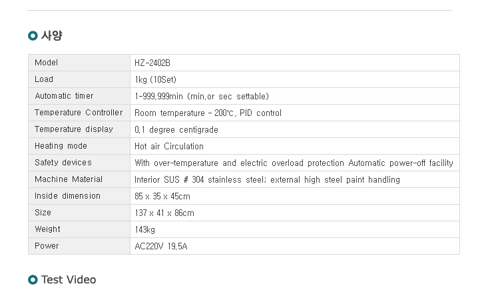
Task: Select the HZ-2402B model value
Action: pos(152,63)
